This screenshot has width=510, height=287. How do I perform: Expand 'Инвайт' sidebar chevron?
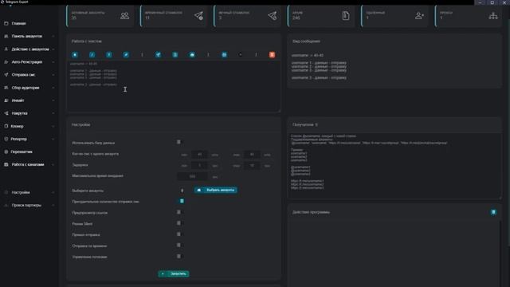[x=53, y=100]
